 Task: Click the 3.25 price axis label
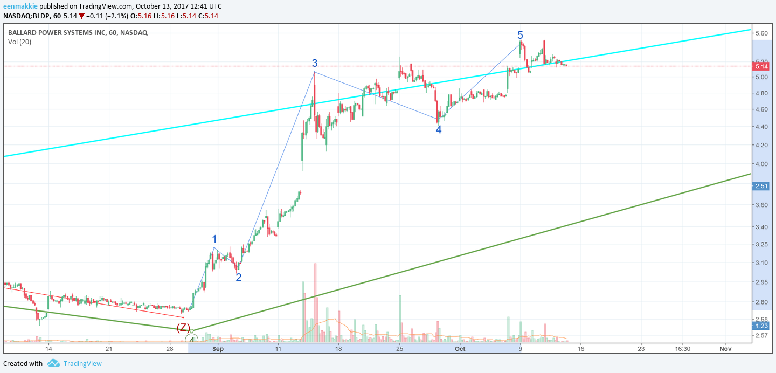(761, 244)
